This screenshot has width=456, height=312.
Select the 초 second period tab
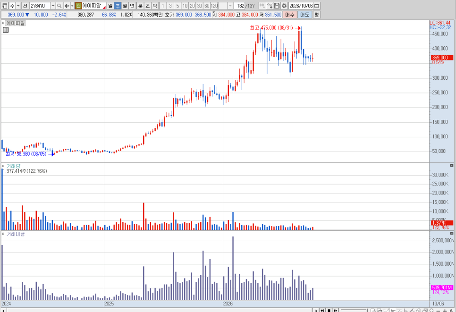(x=147, y=6)
